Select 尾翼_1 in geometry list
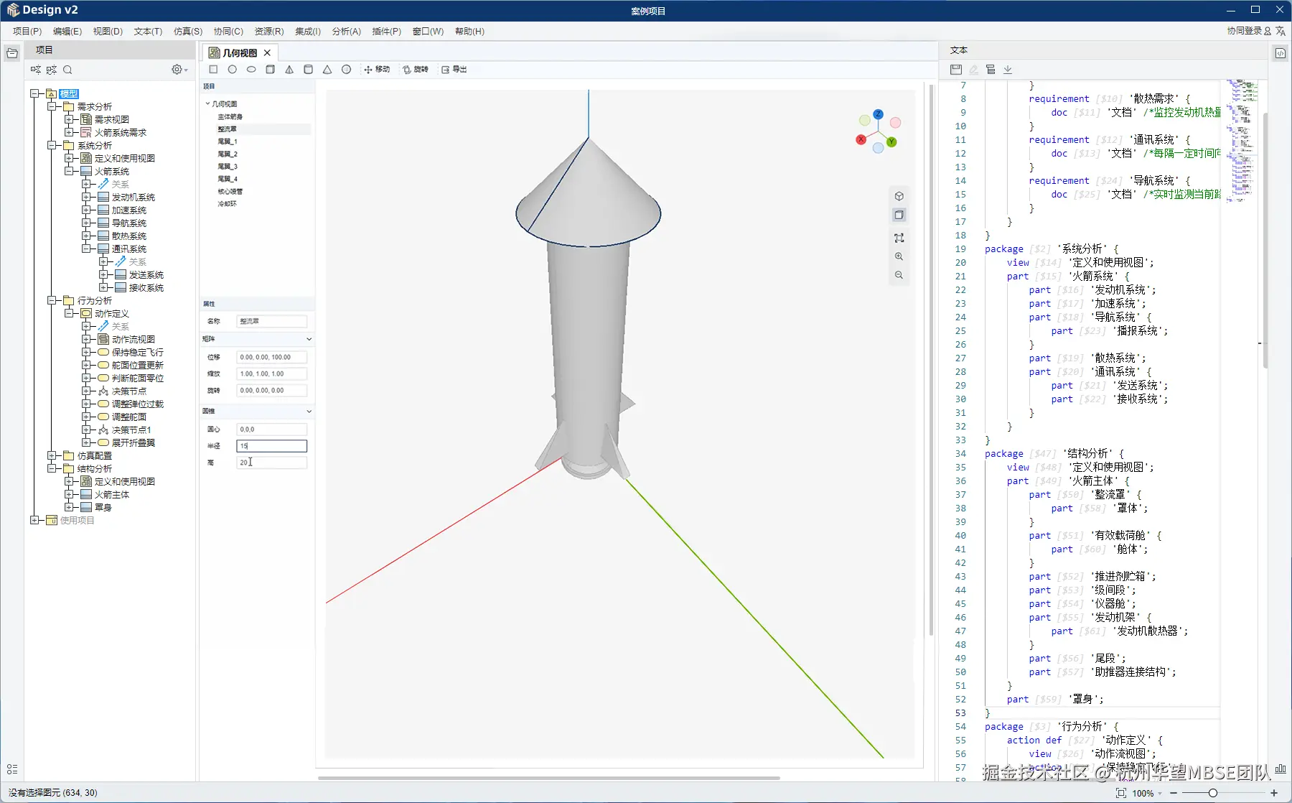Screen dimensions: 1292x803 coord(228,141)
